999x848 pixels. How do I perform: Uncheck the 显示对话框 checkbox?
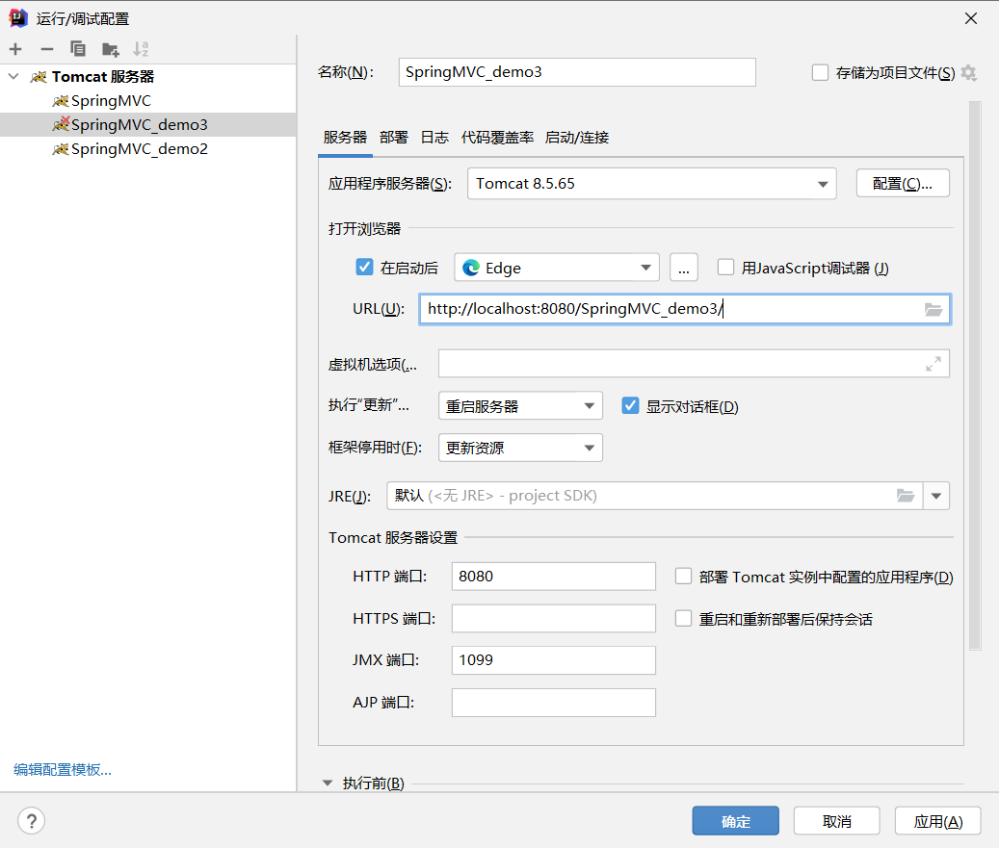pyautogui.click(x=630, y=405)
